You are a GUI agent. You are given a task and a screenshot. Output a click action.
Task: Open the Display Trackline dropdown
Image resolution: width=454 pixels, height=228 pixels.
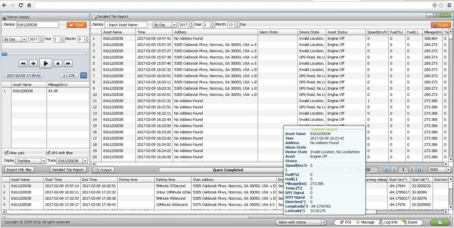pyautogui.click(x=43, y=161)
